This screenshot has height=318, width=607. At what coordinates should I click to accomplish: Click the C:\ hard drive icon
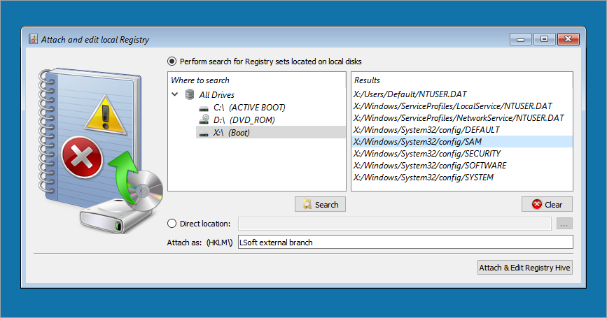coord(204,108)
